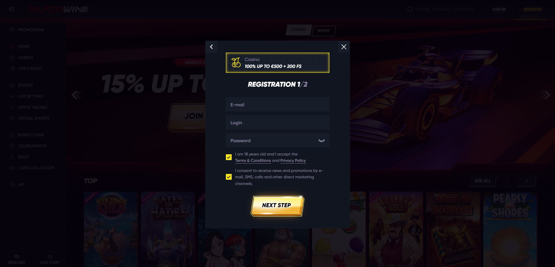555x267 pixels.
Task: Open Promotions gift icon in sidebar
Action: pyautogui.click(x=12, y=30)
